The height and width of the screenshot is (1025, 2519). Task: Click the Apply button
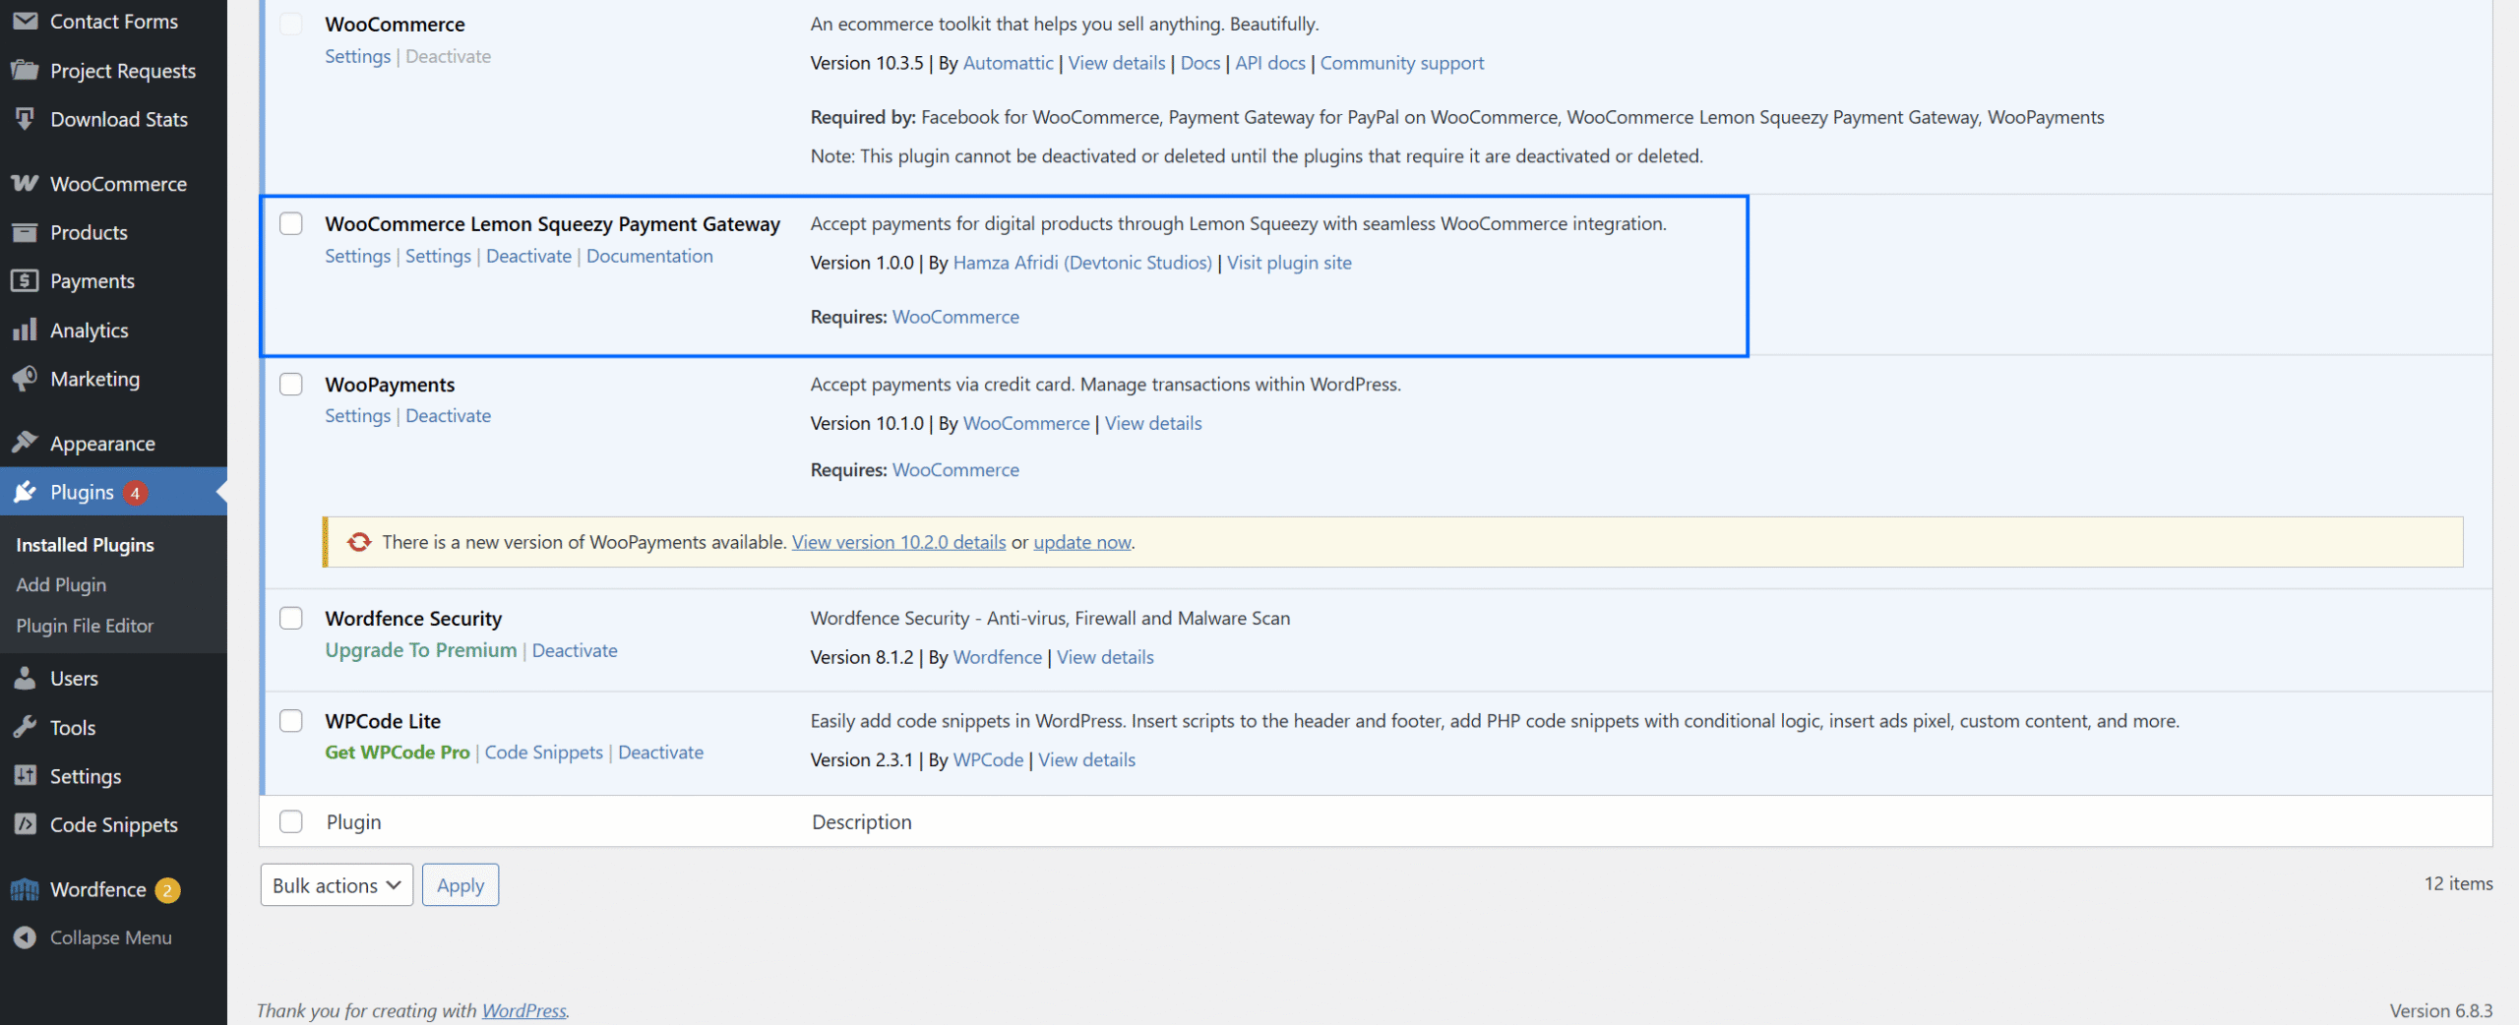coord(460,884)
